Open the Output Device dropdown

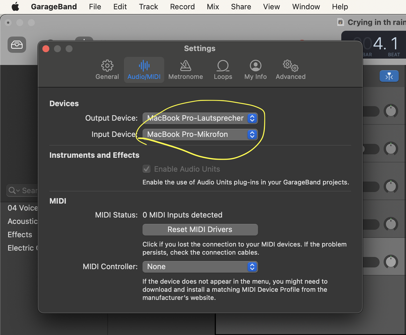point(200,118)
